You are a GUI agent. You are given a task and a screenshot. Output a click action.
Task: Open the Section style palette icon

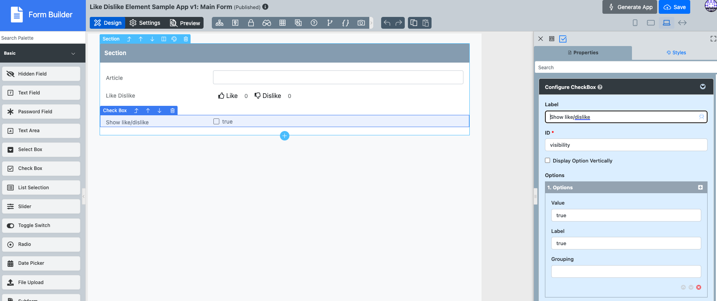click(x=174, y=39)
